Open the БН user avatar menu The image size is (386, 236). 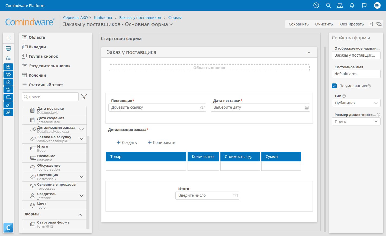(x=377, y=5)
